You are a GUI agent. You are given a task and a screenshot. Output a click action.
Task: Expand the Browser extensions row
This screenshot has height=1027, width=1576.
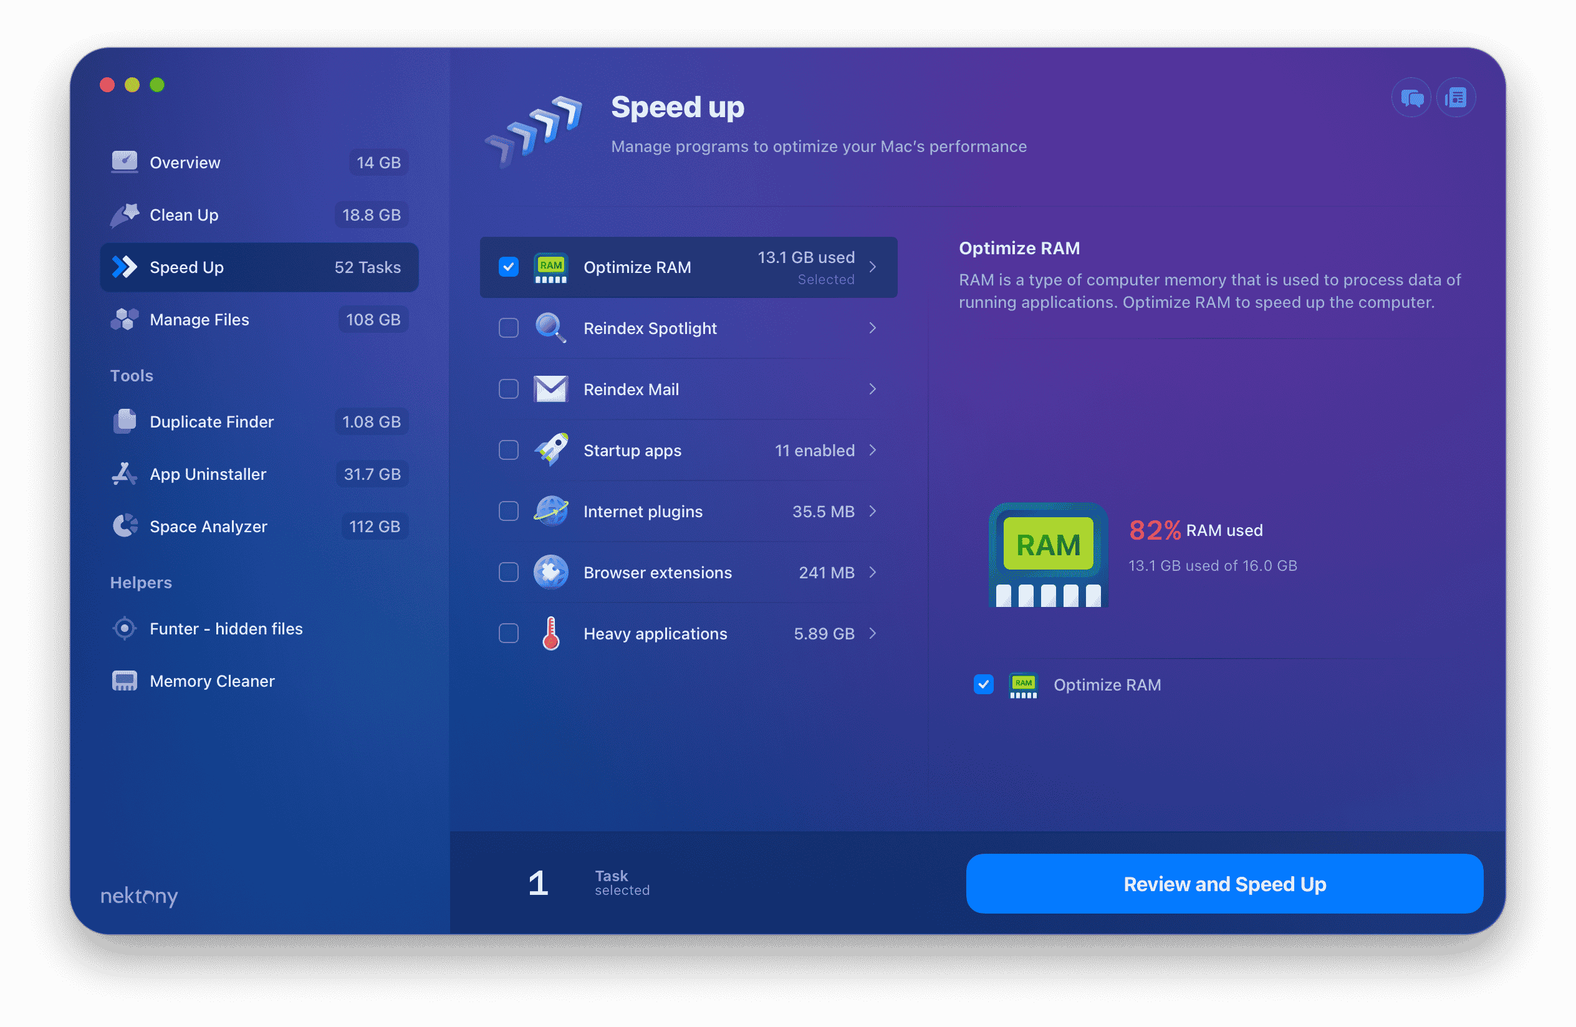tap(875, 572)
